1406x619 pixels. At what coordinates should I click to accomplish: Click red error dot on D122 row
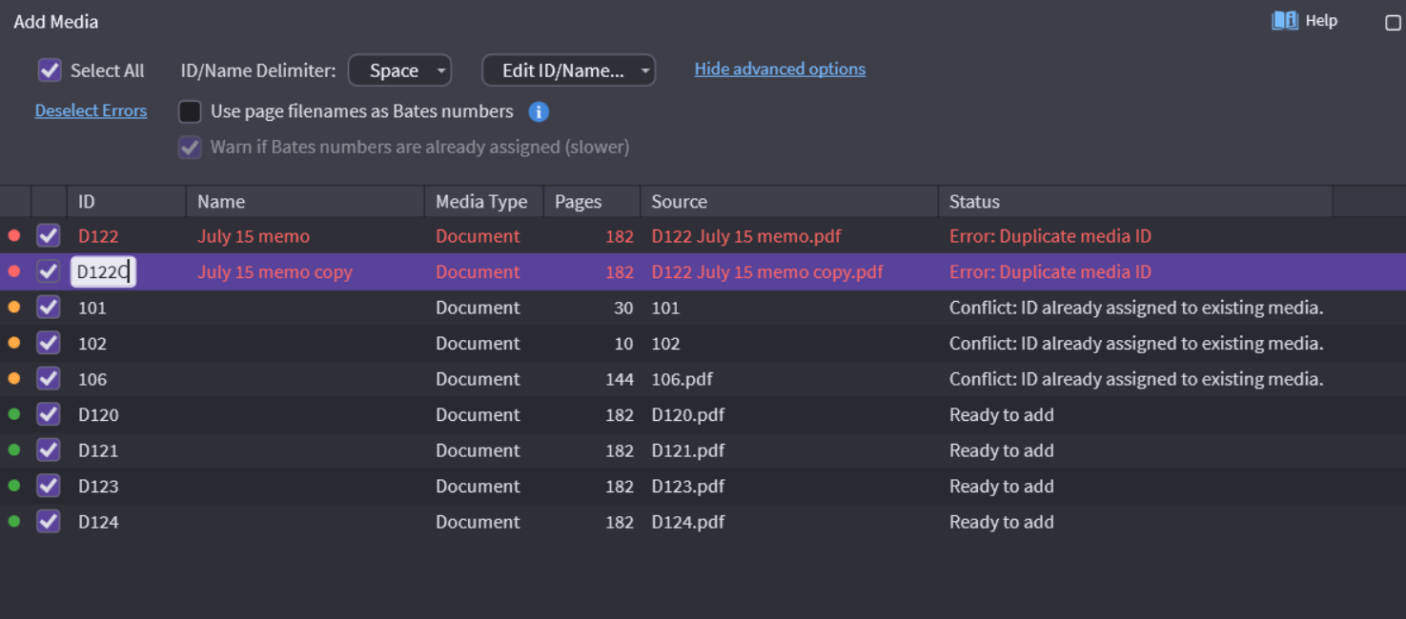point(14,236)
